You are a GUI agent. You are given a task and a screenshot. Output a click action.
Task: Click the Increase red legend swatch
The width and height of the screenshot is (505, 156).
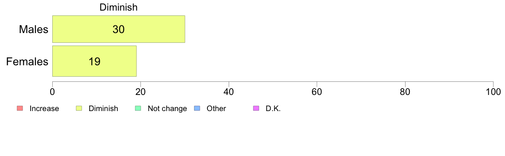(x=19, y=109)
